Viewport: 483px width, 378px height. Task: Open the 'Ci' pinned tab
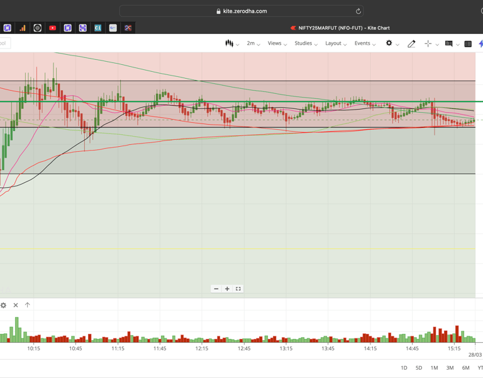98,28
